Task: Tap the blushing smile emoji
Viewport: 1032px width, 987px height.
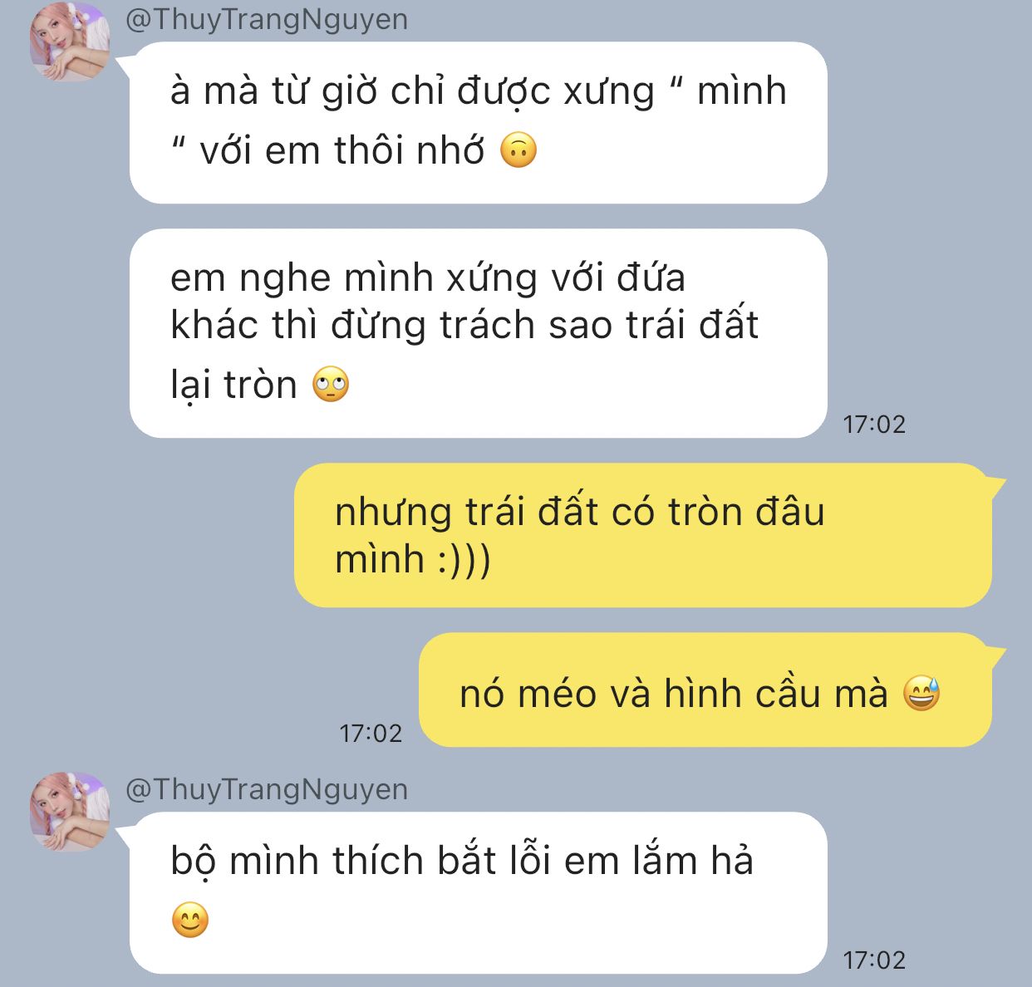Action: coord(190,921)
